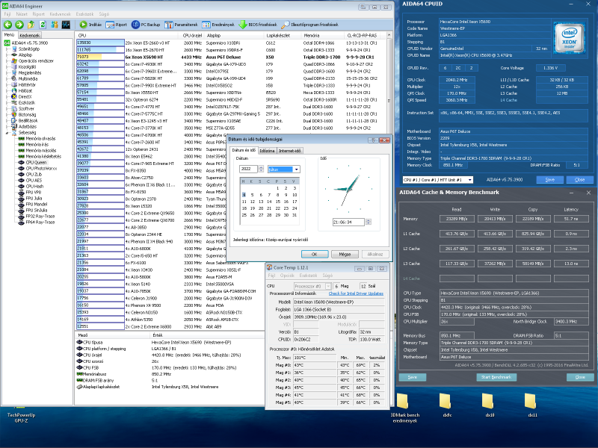Click the CPU órajel column header
598x448 pixels.
(x=193, y=35)
